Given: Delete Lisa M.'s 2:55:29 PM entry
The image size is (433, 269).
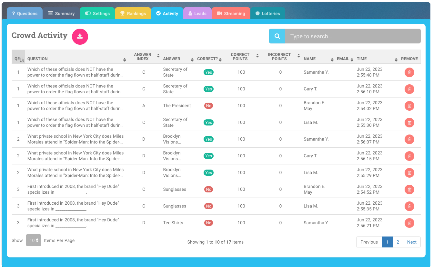Looking at the screenshot, I should [409, 173].
